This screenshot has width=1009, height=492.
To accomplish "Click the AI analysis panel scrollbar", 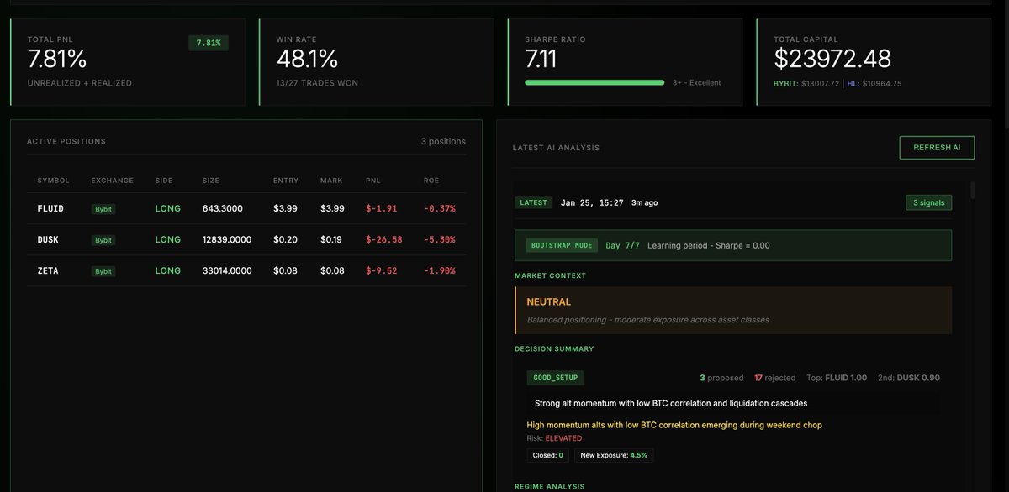I will tap(974, 190).
